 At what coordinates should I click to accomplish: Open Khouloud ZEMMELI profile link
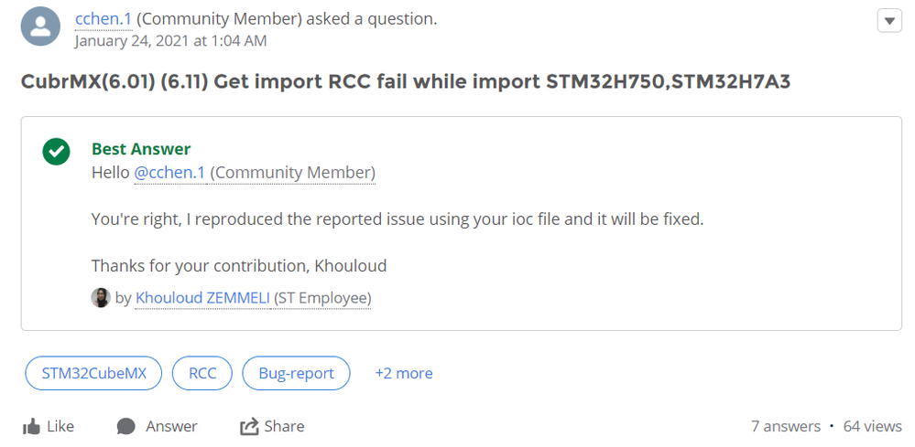202,298
